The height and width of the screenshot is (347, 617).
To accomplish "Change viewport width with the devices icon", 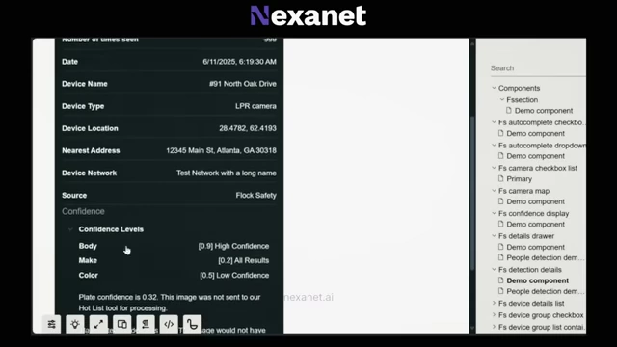I will (x=122, y=324).
